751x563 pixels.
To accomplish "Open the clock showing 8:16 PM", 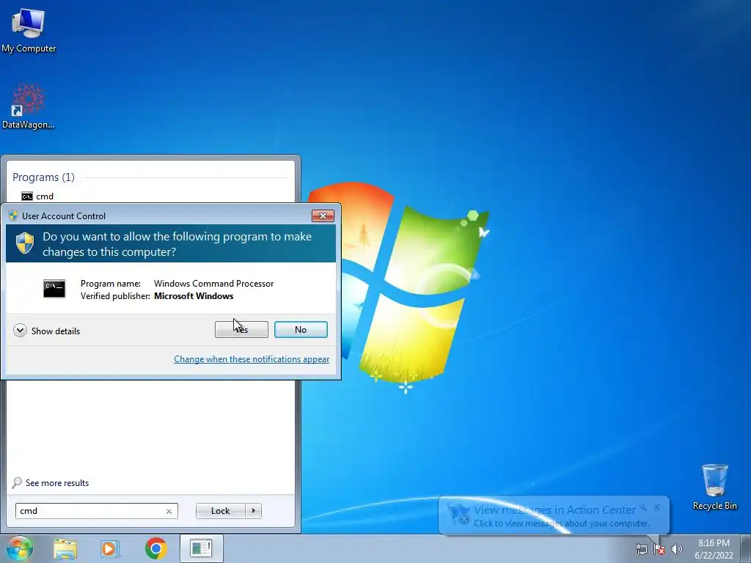I will [x=714, y=549].
